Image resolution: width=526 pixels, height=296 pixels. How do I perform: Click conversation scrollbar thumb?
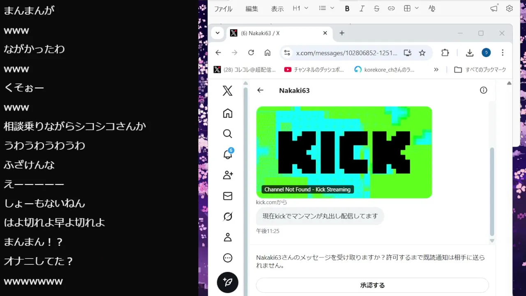click(x=492, y=191)
